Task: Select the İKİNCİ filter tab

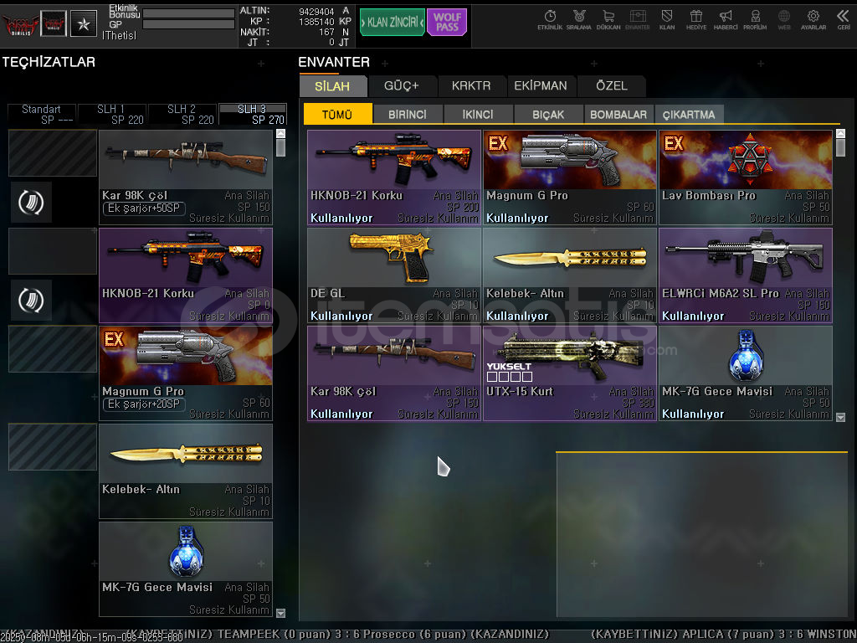Action: click(478, 114)
